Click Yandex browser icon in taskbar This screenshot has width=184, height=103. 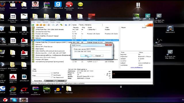(x=5, y=100)
